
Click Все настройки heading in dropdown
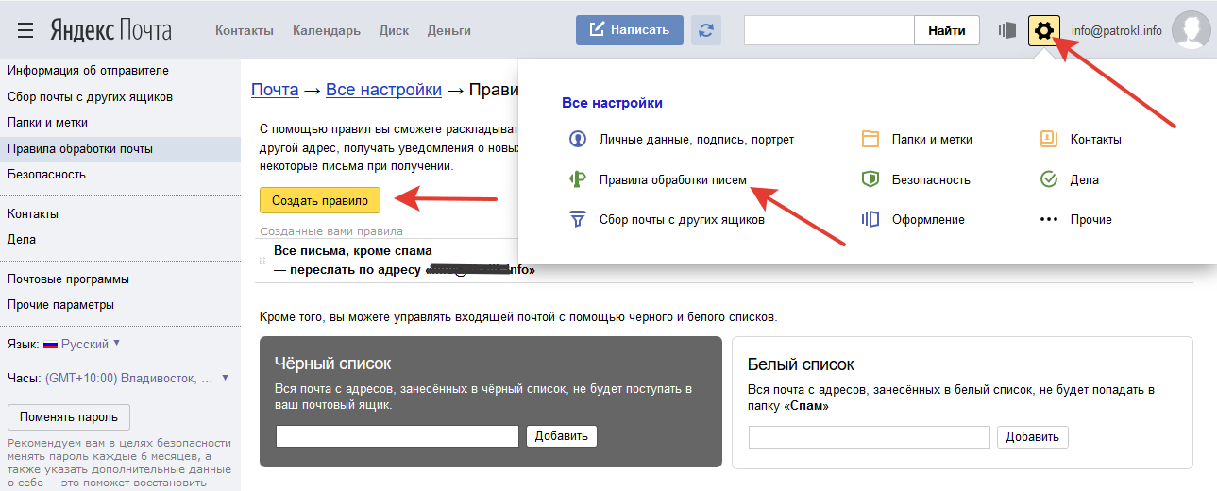pyautogui.click(x=612, y=103)
